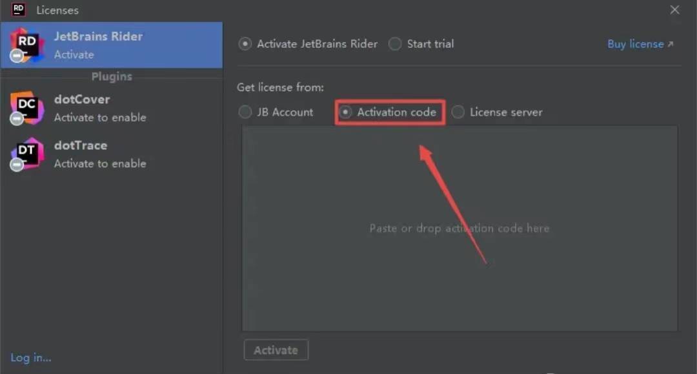Select JB Account license source
The image size is (697, 374).
pos(276,112)
